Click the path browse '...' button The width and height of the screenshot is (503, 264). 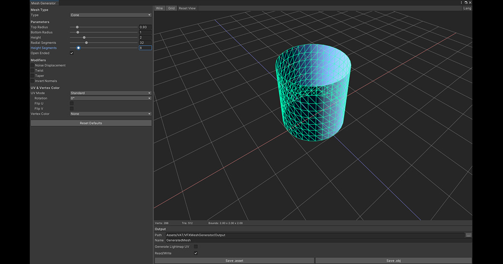click(469, 235)
